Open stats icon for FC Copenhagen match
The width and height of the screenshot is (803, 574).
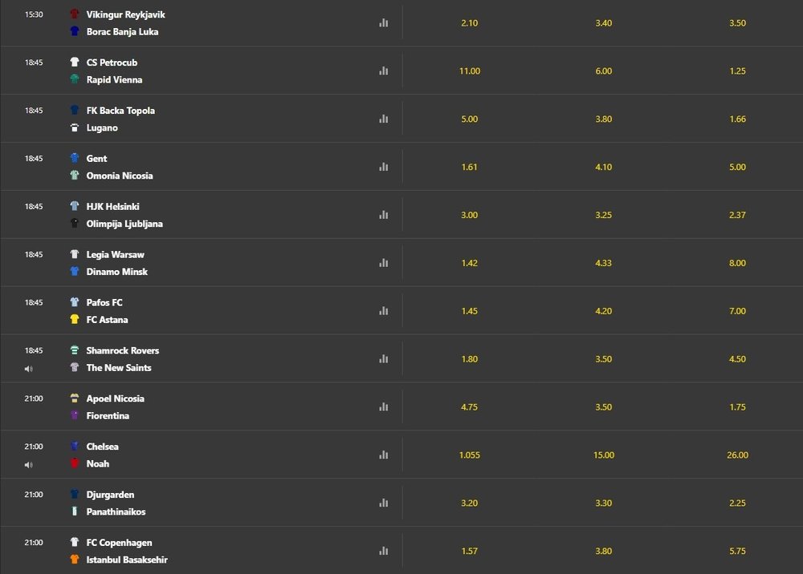coord(383,552)
